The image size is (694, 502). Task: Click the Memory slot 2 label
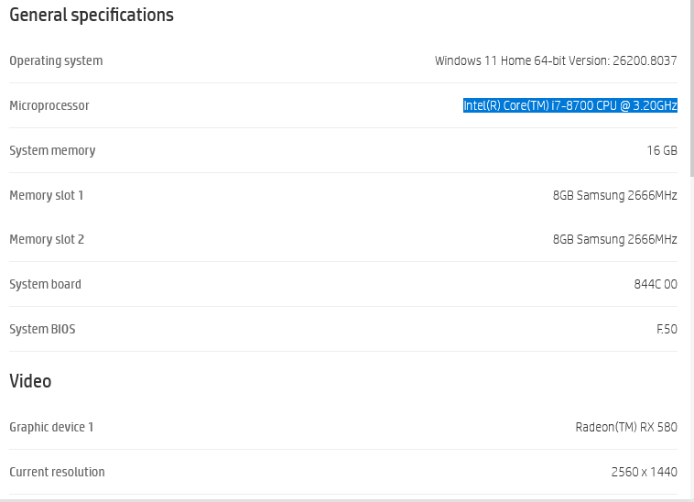point(47,239)
